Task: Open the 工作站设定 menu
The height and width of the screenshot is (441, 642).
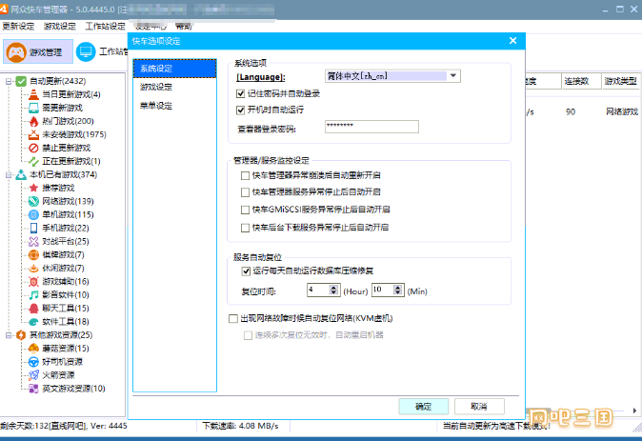Action: coord(105,27)
